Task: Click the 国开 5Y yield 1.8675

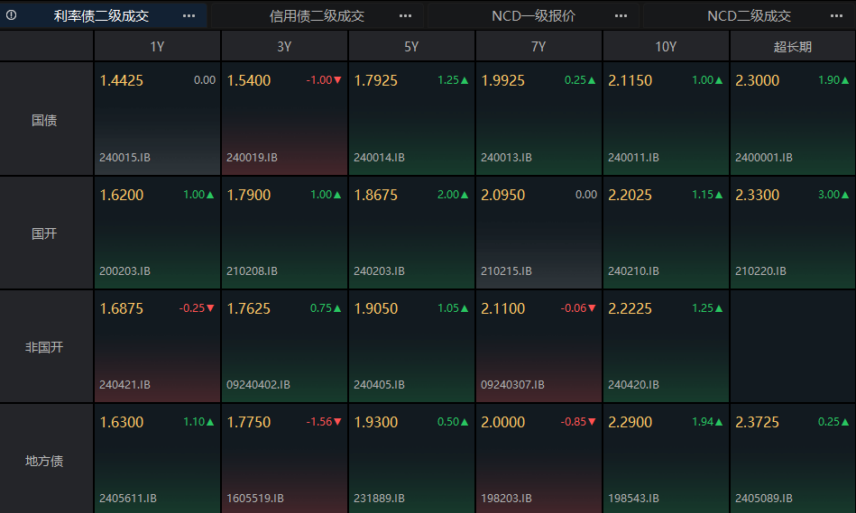Action: pyautogui.click(x=375, y=195)
